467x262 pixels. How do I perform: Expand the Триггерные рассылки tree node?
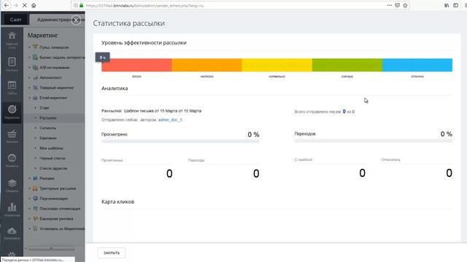(x=29, y=188)
